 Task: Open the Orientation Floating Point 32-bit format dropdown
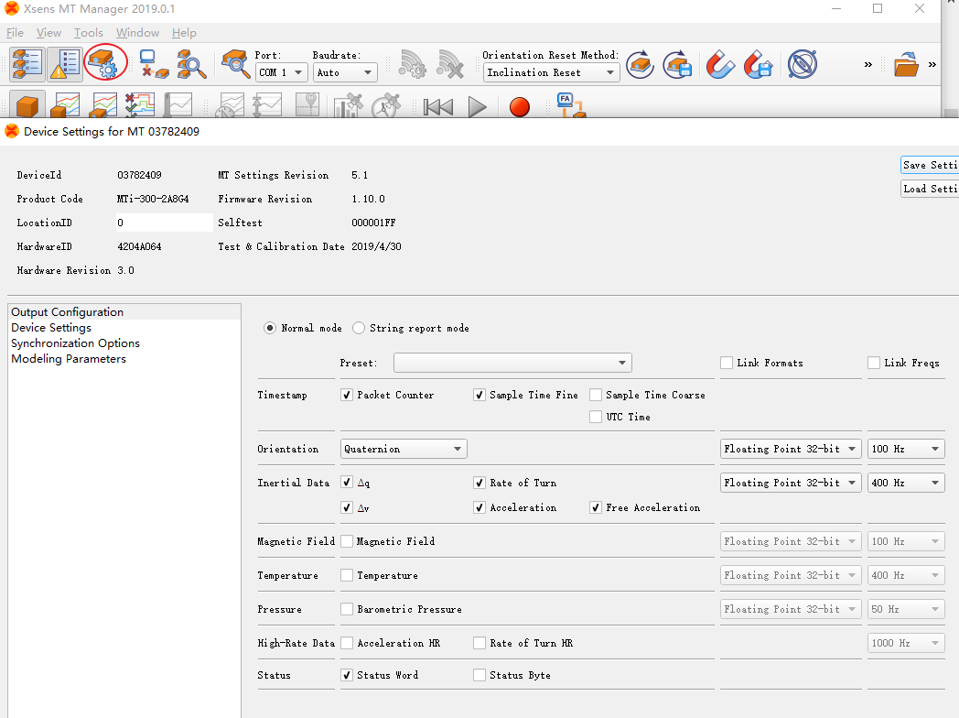pyautogui.click(x=791, y=449)
